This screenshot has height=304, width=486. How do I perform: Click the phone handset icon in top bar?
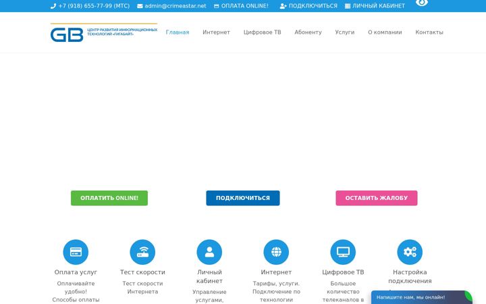pyautogui.click(x=53, y=6)
